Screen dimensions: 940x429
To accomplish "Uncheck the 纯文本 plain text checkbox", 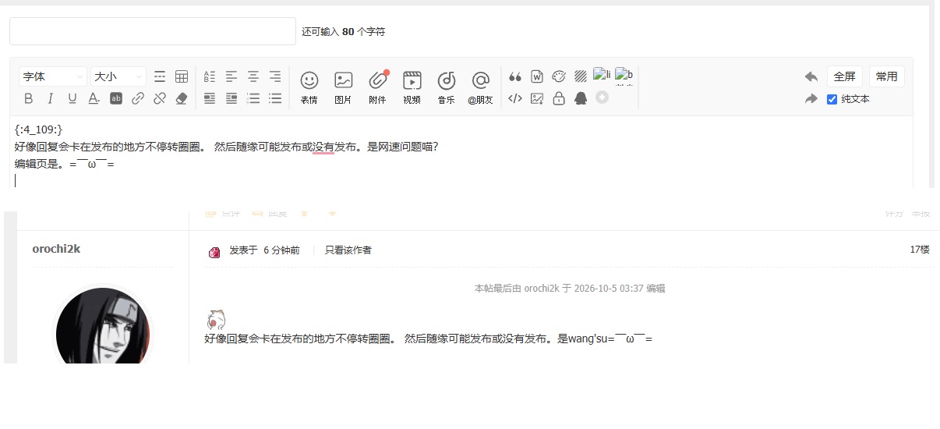I will [x=832, y=99].
